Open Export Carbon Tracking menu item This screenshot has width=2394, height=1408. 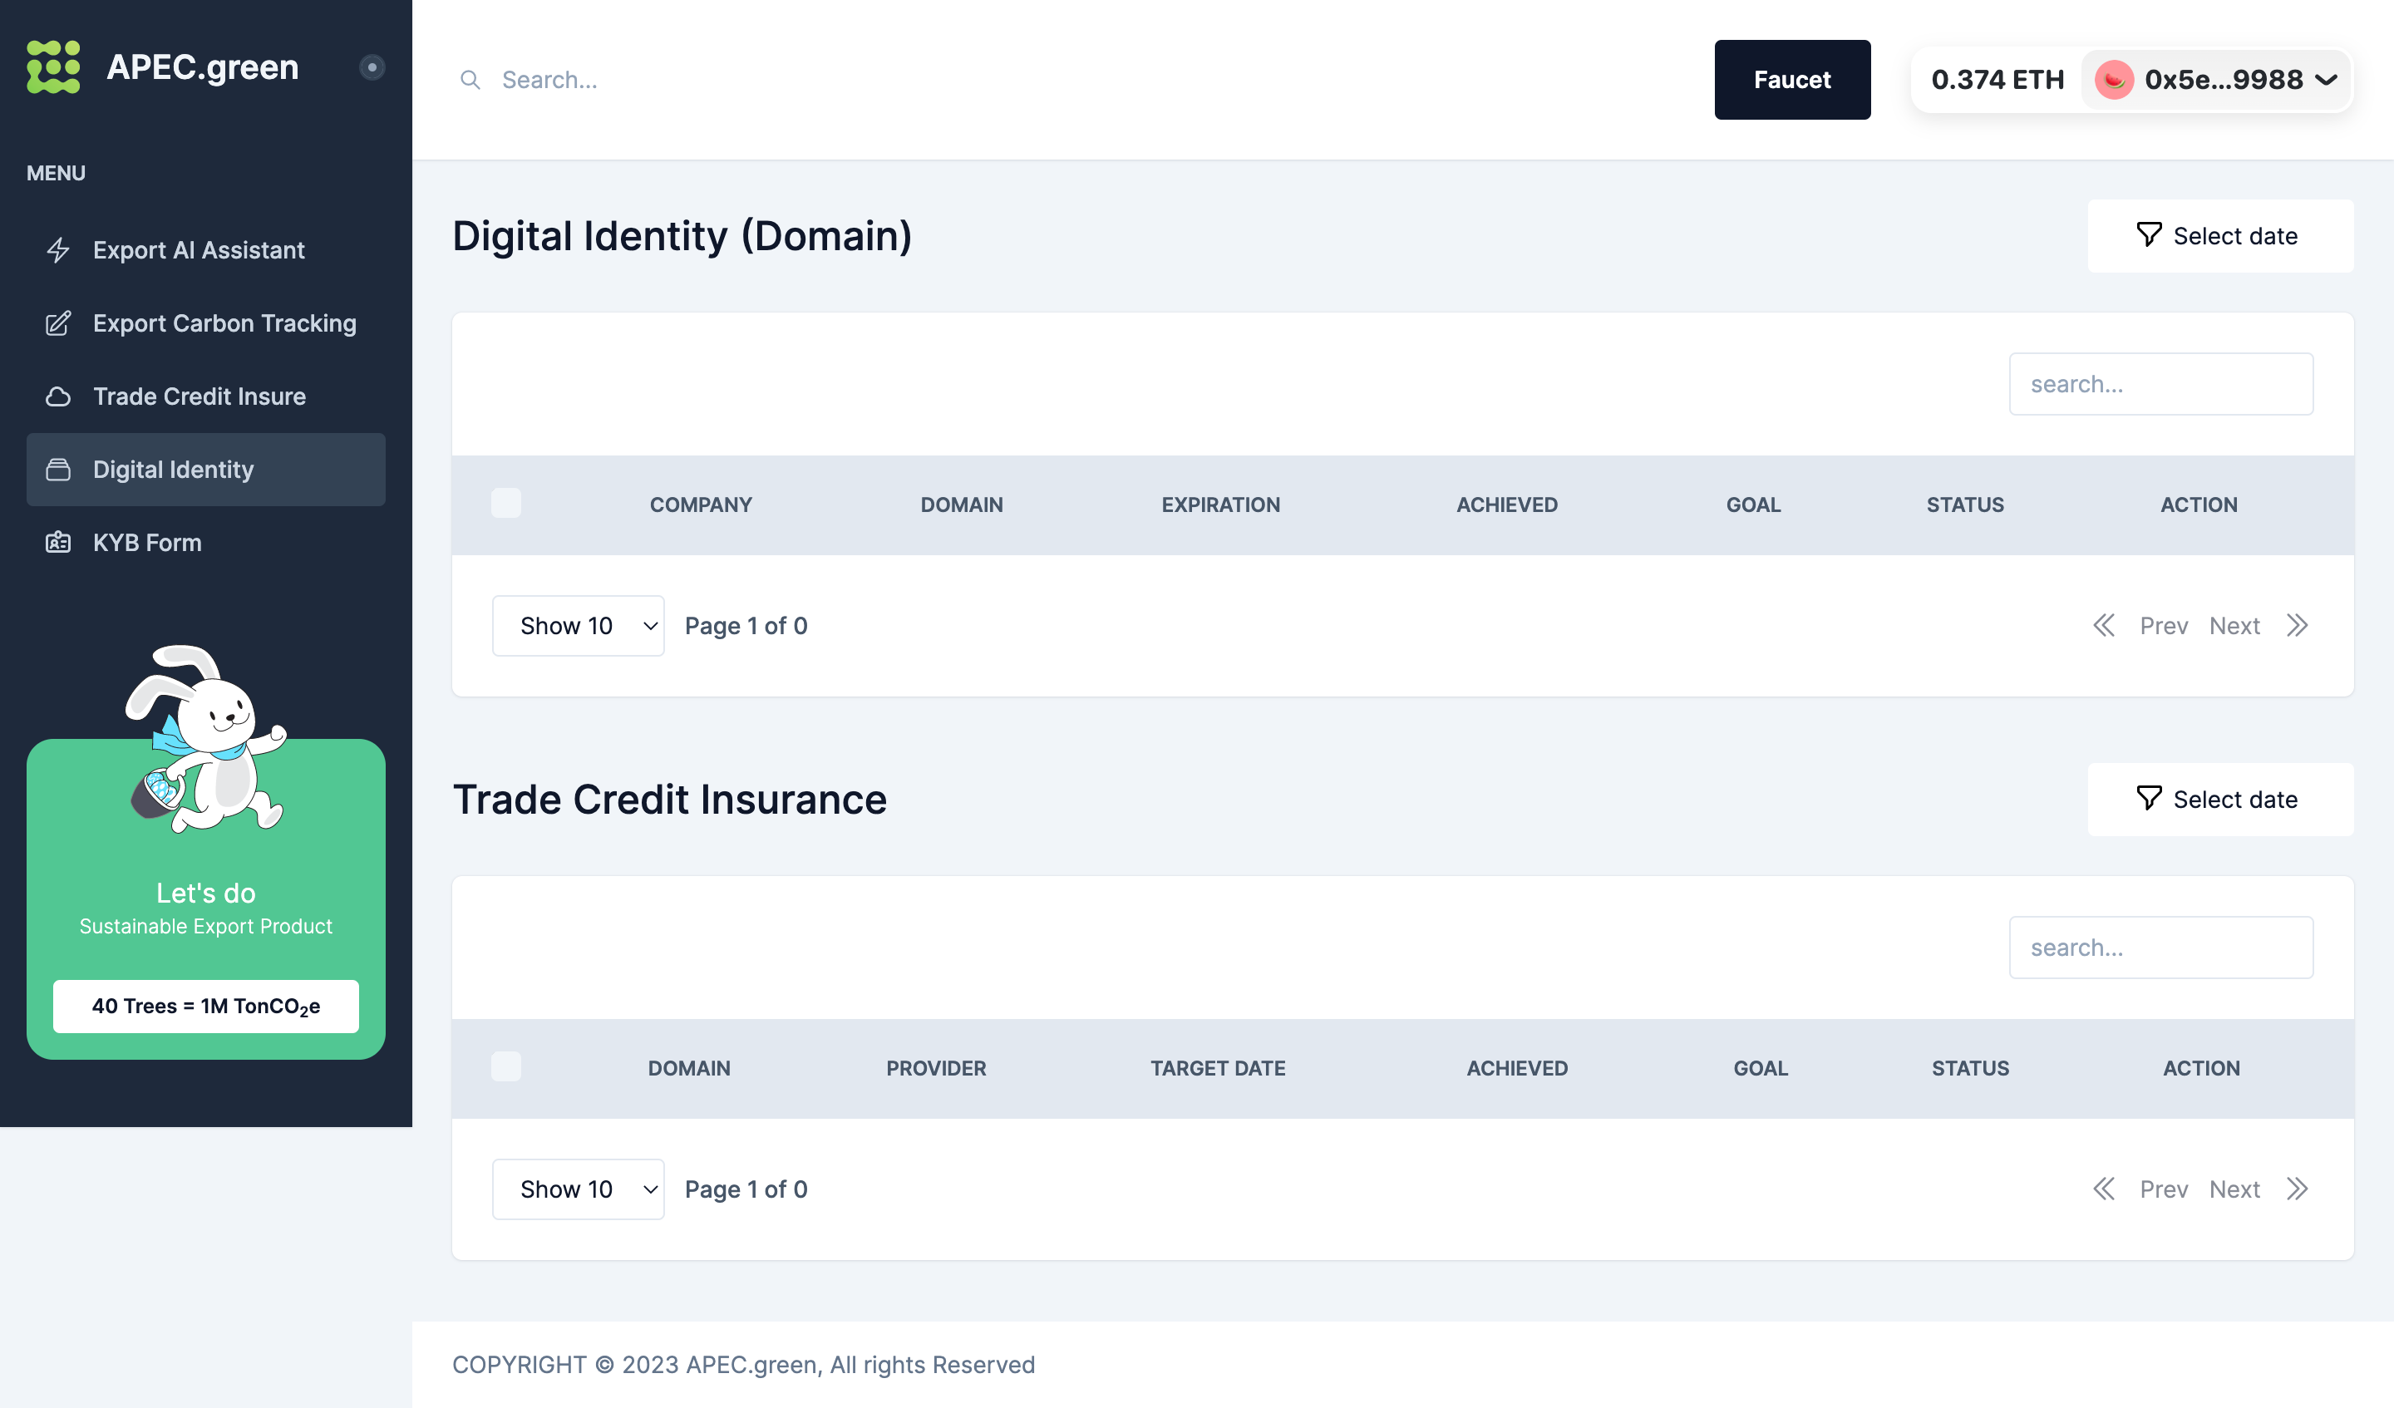pyautogui.click(x=224, y=323)
